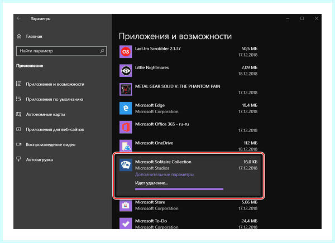Click the back arrow in Параметры window
This screenshot has width=335, height=243.
(19, 18)
